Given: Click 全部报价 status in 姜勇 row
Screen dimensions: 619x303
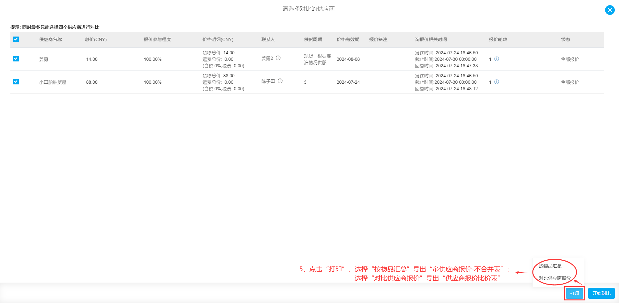Looking at the screenshot, I should (570, 59).
